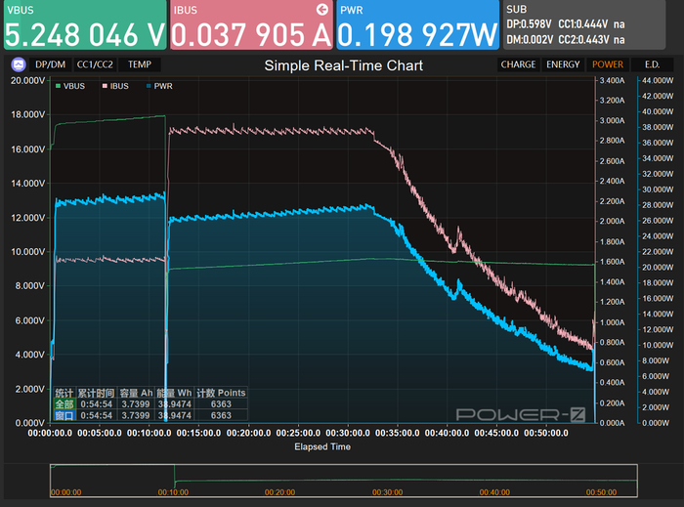Click the green VBUS voltage readout panel

coord(85,24)
